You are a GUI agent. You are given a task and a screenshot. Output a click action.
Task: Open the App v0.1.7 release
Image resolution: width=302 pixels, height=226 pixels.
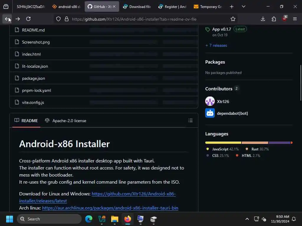coord(221,29)
